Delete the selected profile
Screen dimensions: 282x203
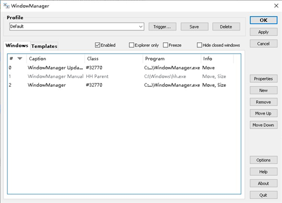[x=226, y=27]
